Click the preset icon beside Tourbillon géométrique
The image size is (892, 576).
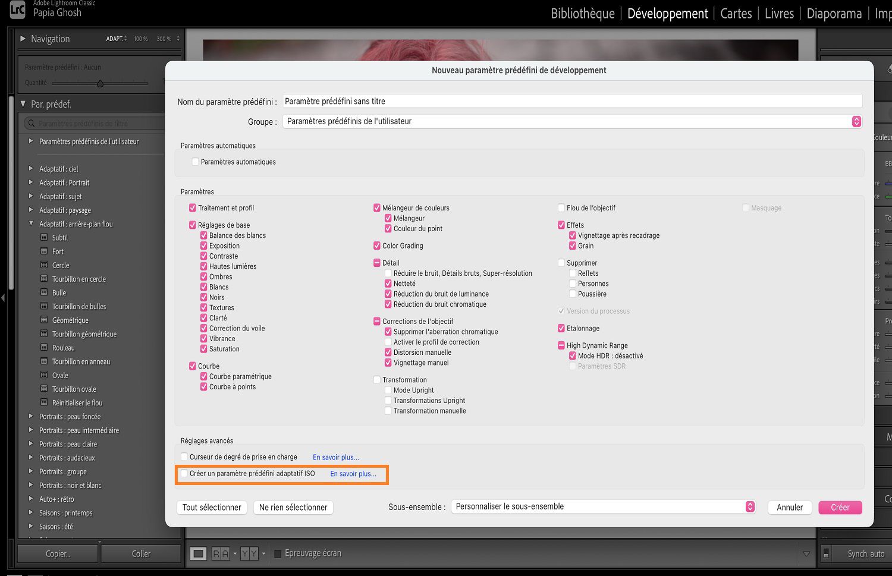pos(44,333)
